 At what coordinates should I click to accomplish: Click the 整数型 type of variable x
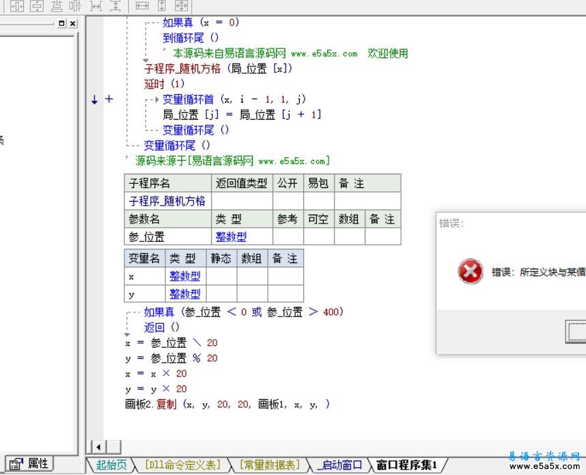click(x=185, y=276)
